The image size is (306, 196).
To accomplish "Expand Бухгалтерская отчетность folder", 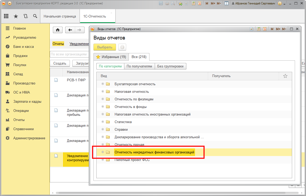I will [103, 84].
